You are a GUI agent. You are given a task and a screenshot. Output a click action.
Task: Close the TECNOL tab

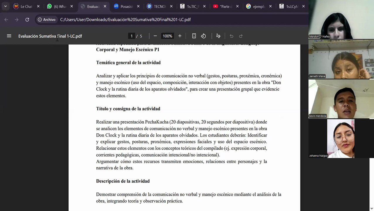point(171,6)
